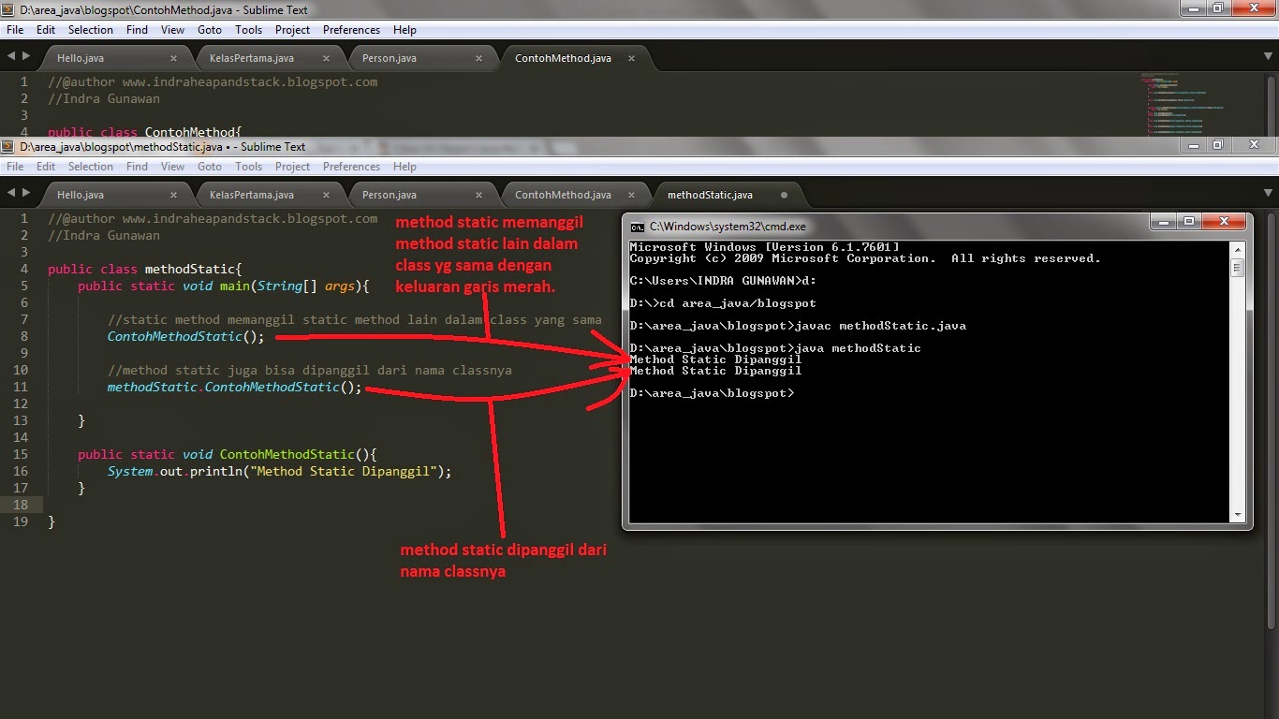Open File menu in ContohMethod.java back window
Screen dimensions: 1279x719
[x=15, y=30]
